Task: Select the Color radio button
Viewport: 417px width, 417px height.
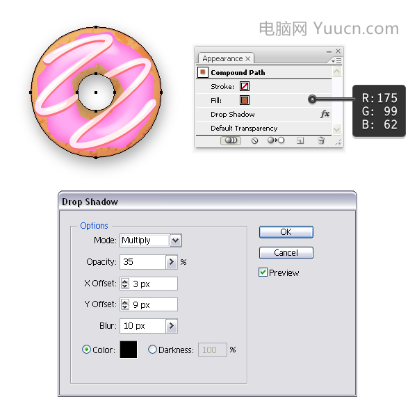Action: [86, 349]
